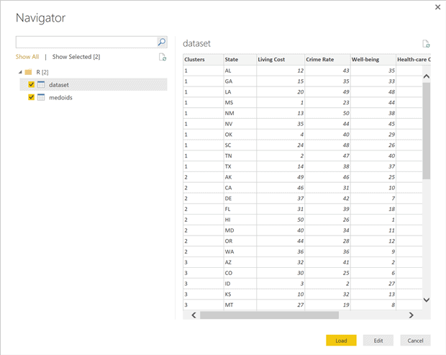This screenshot has height=355, width=446.
Task: Click the Cancel button
Action: click(415, 341)
